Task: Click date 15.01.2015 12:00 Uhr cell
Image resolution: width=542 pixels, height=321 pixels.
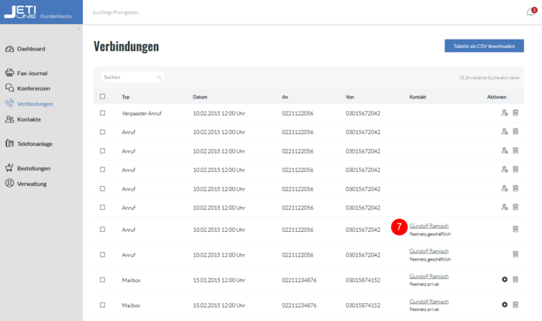Action: (x=219, y=280)
